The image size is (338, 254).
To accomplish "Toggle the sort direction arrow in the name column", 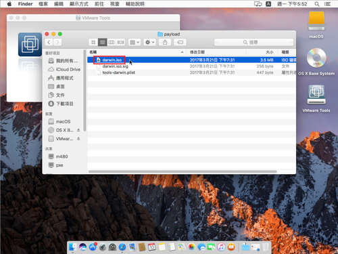I will (182, 52).
